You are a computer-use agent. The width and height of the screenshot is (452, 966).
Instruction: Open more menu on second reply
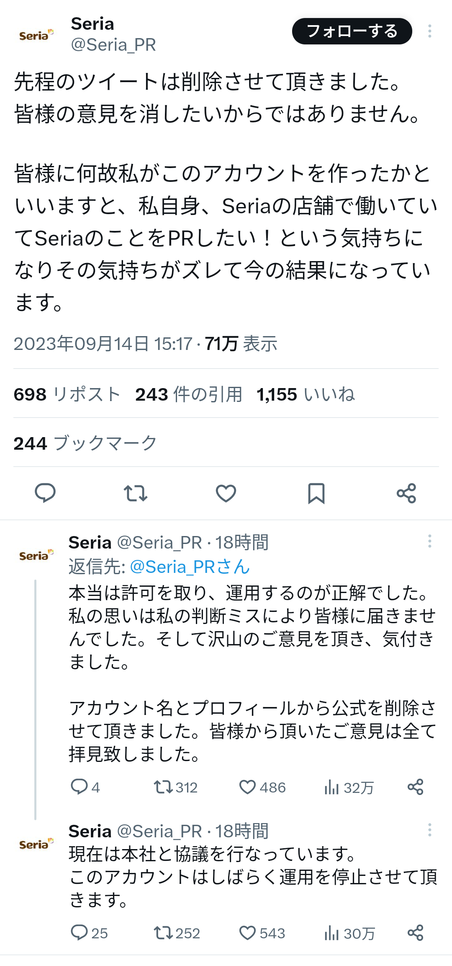click(x=429, y=830)
